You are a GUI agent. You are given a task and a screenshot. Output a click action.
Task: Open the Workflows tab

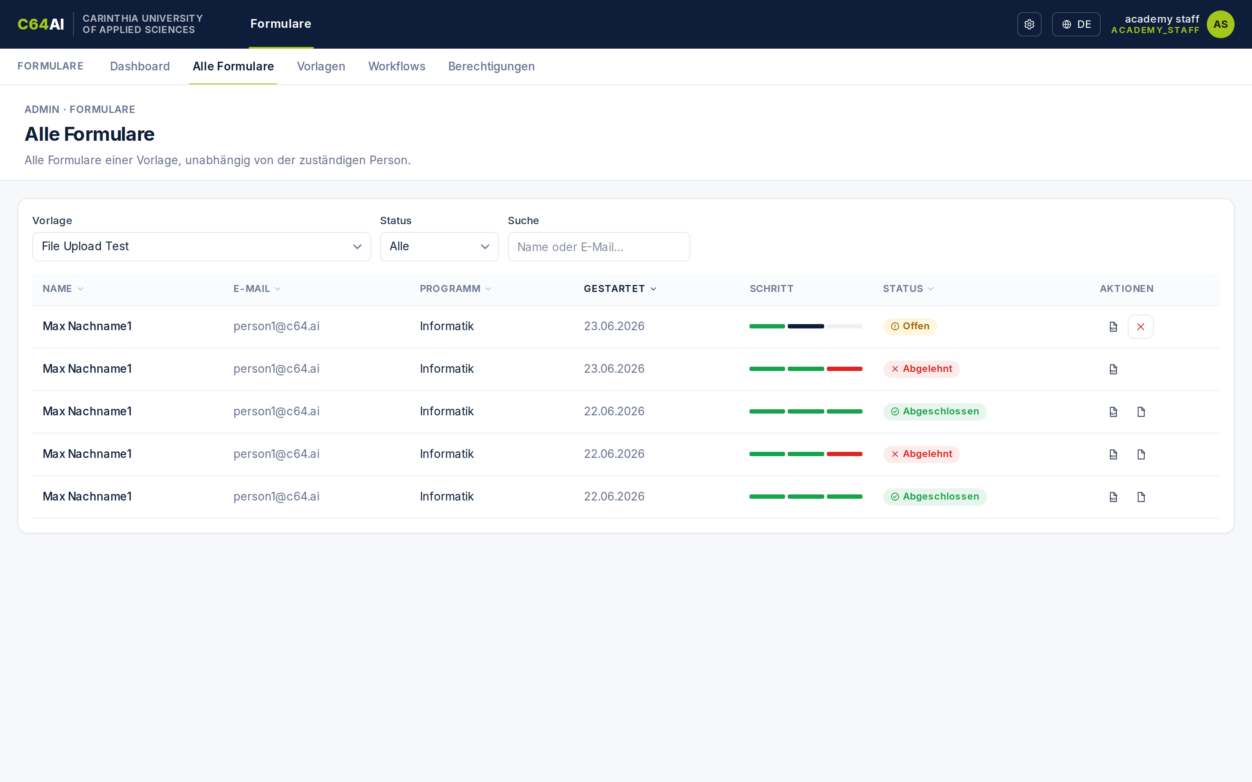(x=396, y=67)
